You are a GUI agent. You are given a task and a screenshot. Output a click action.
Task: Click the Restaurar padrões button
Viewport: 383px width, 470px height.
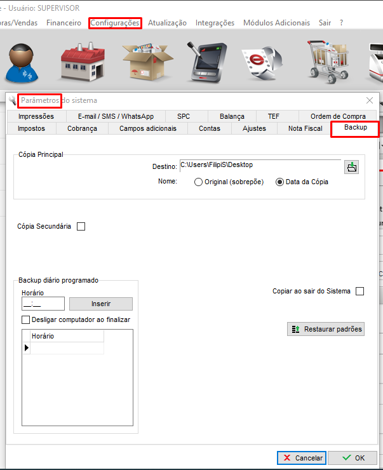(326, 329)
